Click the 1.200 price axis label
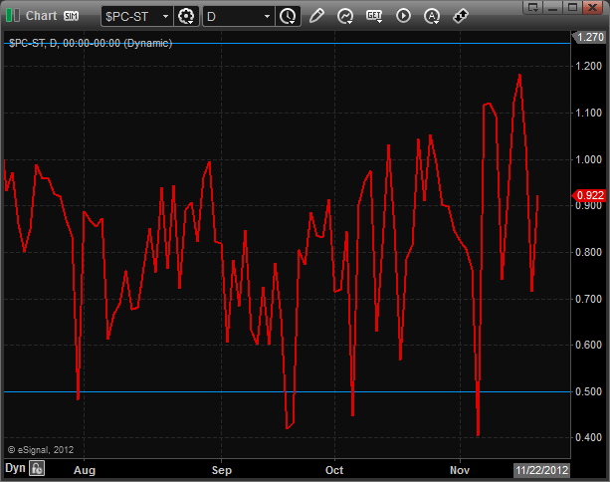Viewport: 610px width, 482px height. (588, 66)
